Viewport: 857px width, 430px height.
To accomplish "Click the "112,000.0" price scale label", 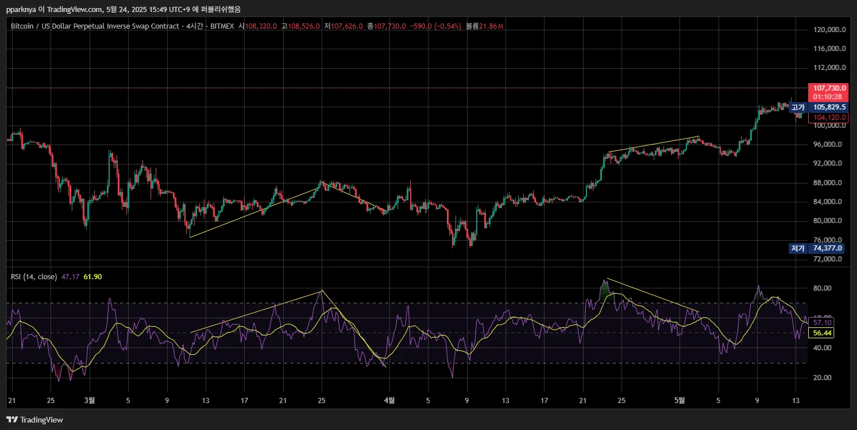I will pos(830,68).
